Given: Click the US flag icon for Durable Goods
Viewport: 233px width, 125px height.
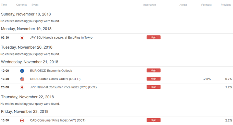Looking at the screenshot, I should point(22,79).
